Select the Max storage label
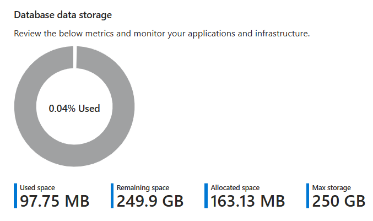Viewport: 373px width, 221px height. coord(331,188)
